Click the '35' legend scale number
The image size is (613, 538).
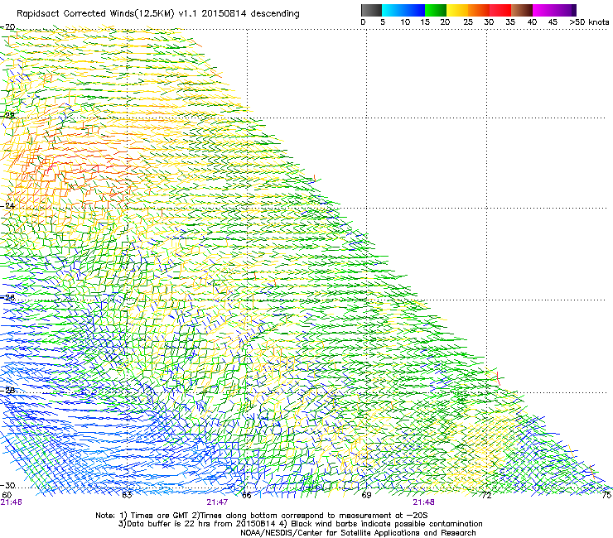(x=510, y=22)
